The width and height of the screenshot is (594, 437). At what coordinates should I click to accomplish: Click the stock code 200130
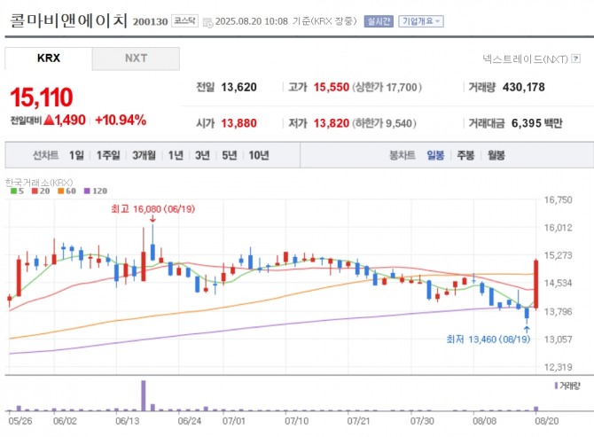pos(150,21)
